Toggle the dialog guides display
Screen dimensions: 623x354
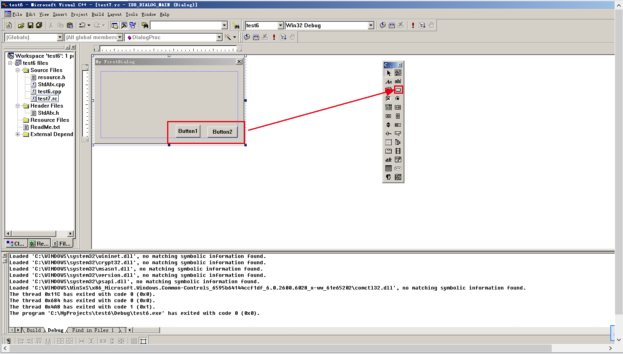tap(143, 341)
